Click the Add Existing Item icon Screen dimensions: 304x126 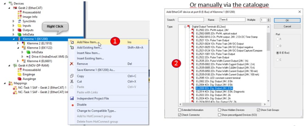[x=72, y=47]
